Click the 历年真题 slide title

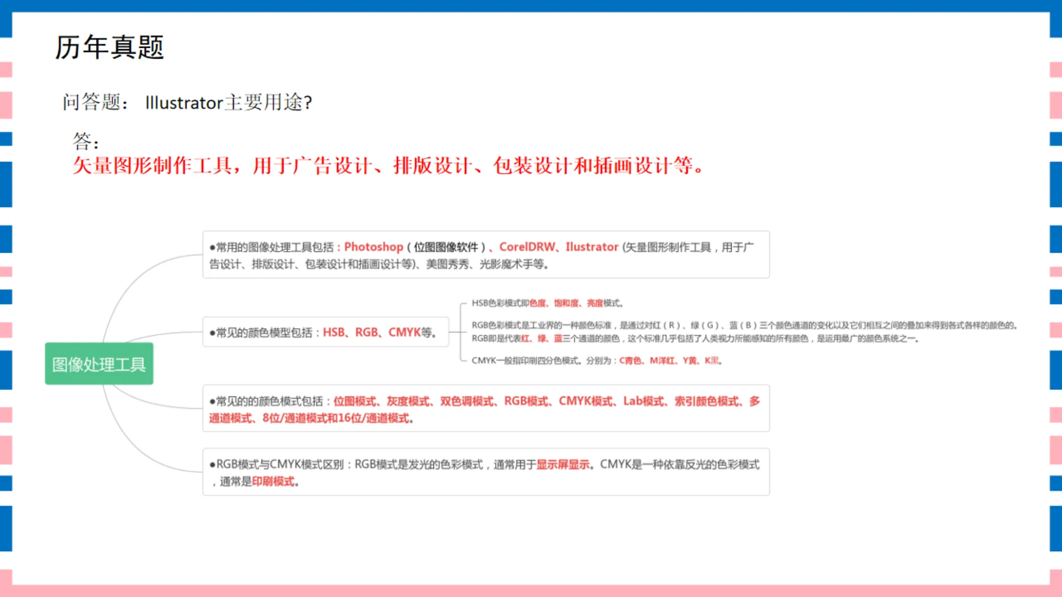tap(109, 47)
